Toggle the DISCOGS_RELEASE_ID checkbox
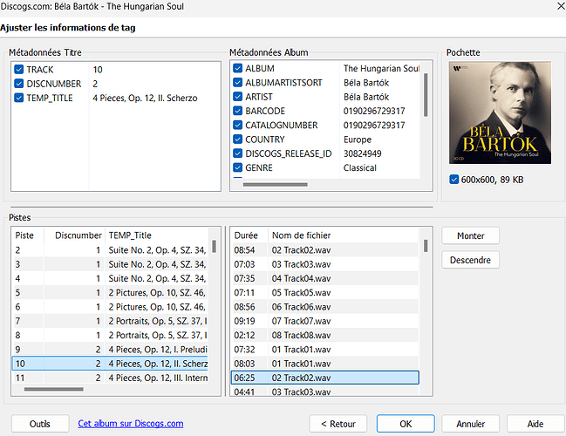The height and width of the screenshot is (436, 566). click(x=237, y=153)
